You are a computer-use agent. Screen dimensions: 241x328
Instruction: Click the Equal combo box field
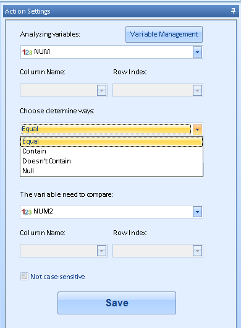click(106, 129)
